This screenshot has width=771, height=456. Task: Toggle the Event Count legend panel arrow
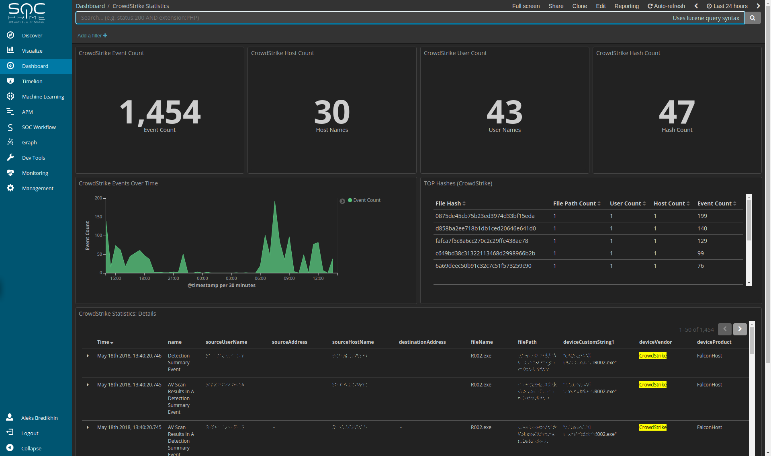pos(342,201)
